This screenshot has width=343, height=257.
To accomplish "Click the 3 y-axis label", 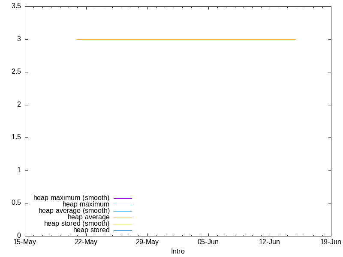I will pos(19,39).
